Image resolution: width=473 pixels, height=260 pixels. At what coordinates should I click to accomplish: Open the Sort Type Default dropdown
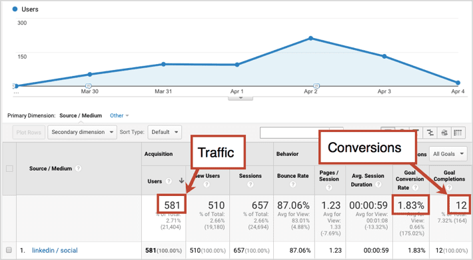(165, 132)
